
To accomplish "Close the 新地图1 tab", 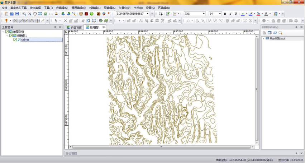I will click(x=104, y=27).
